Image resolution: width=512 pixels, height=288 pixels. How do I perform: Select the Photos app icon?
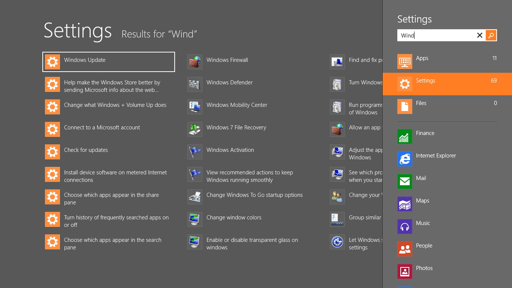click(405, 271)
